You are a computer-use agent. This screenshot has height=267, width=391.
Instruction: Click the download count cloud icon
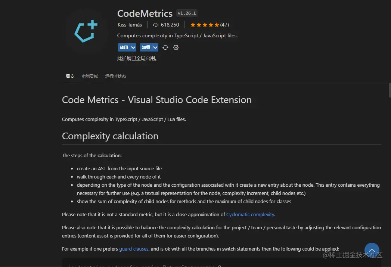coord(156,25)
